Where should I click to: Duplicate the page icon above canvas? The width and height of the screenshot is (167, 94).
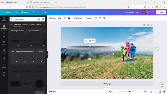[148, 25]
